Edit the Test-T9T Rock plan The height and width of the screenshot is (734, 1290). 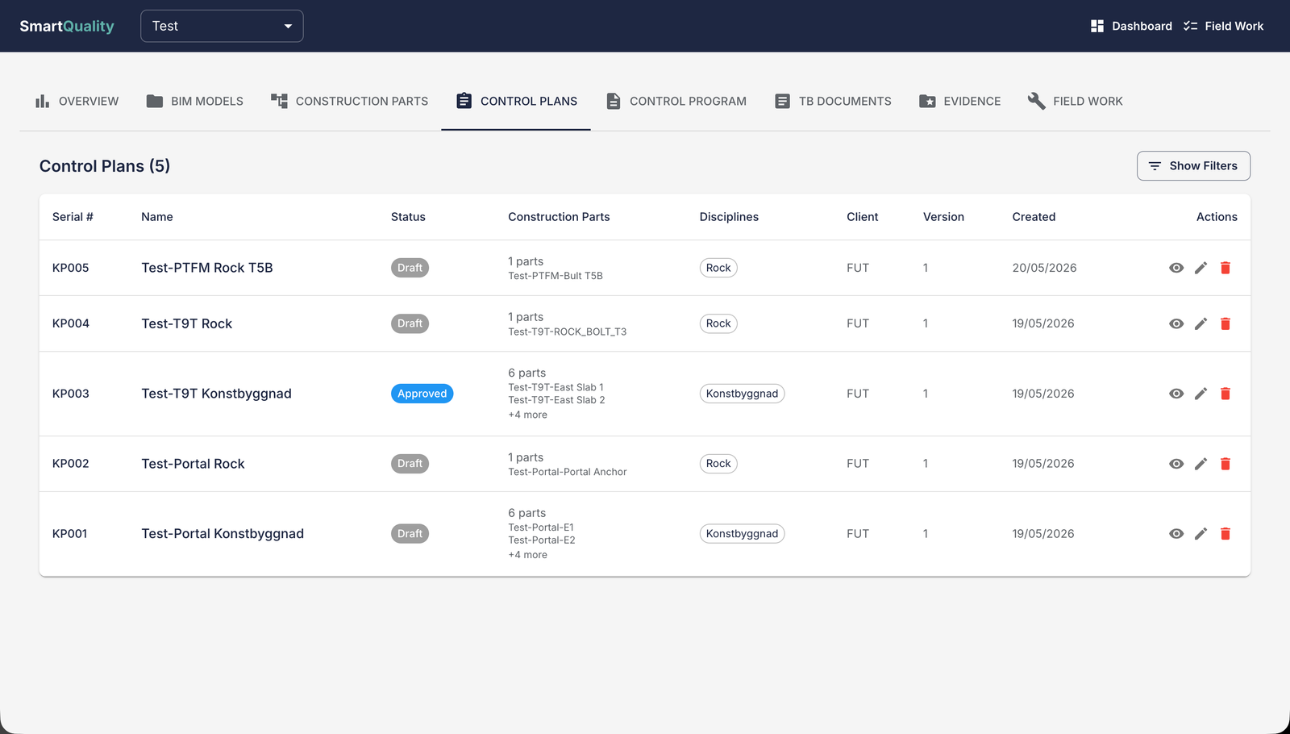click(x=1201, y=323)
